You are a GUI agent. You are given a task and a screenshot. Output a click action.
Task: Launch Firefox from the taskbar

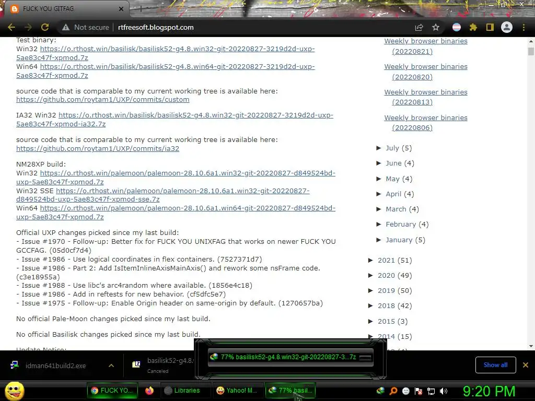[x=149, y=391]
